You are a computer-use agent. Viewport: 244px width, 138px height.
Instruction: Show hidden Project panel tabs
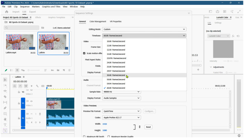(x=72, y=17)
